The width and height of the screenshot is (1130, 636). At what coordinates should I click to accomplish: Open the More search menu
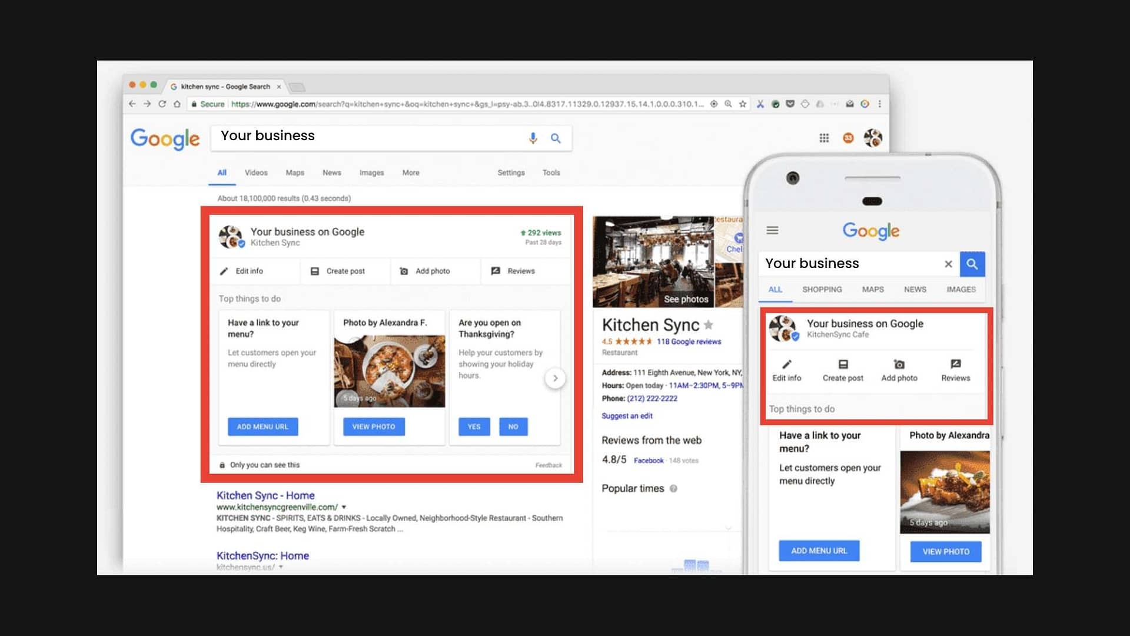pyautogui.click(x=411, y=173)
